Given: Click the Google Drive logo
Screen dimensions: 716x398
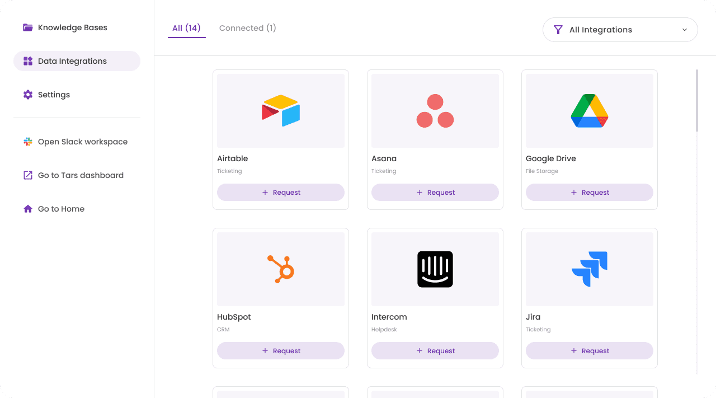Looking at the screenshot, I should tap(590, 111).
